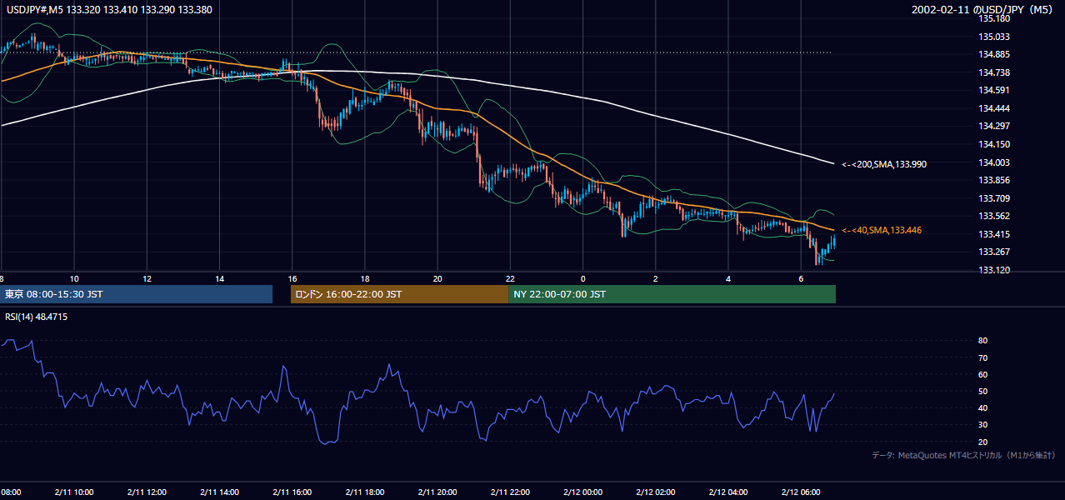Click hour marker 16 under price chart
Image resolution: width=1065 pixels, height=500 pixels.
[x=292, y=278]
